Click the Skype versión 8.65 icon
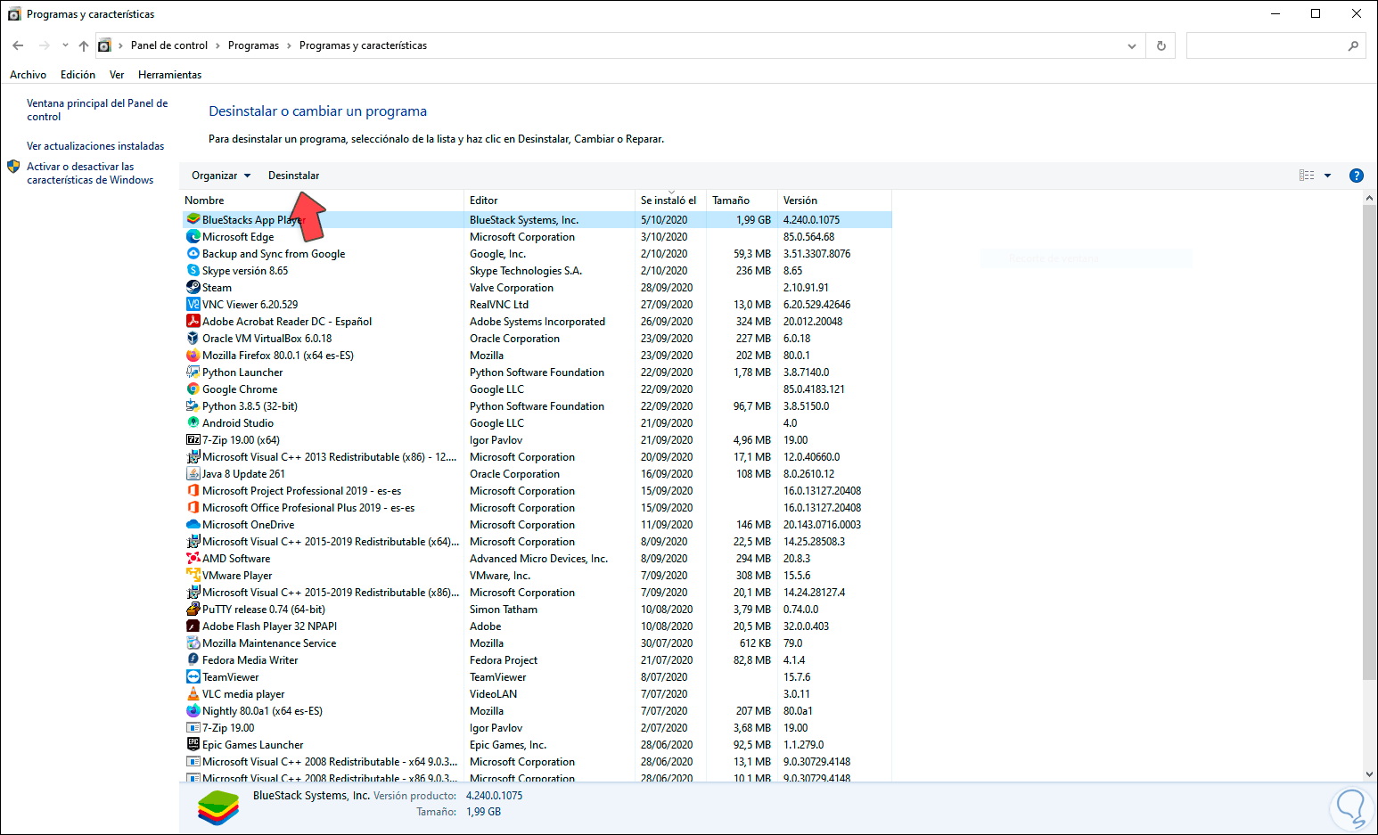This screenshot has height=835, width=1378. [x=193, y=271]
